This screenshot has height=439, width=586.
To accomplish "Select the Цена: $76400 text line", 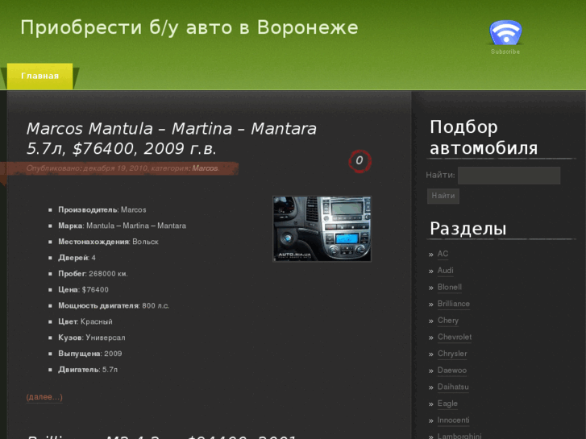I will [x=83, y=289].
